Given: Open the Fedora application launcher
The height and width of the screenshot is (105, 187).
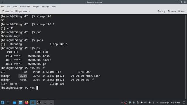Looking at the screenshot, I should (x=3, y=102).
